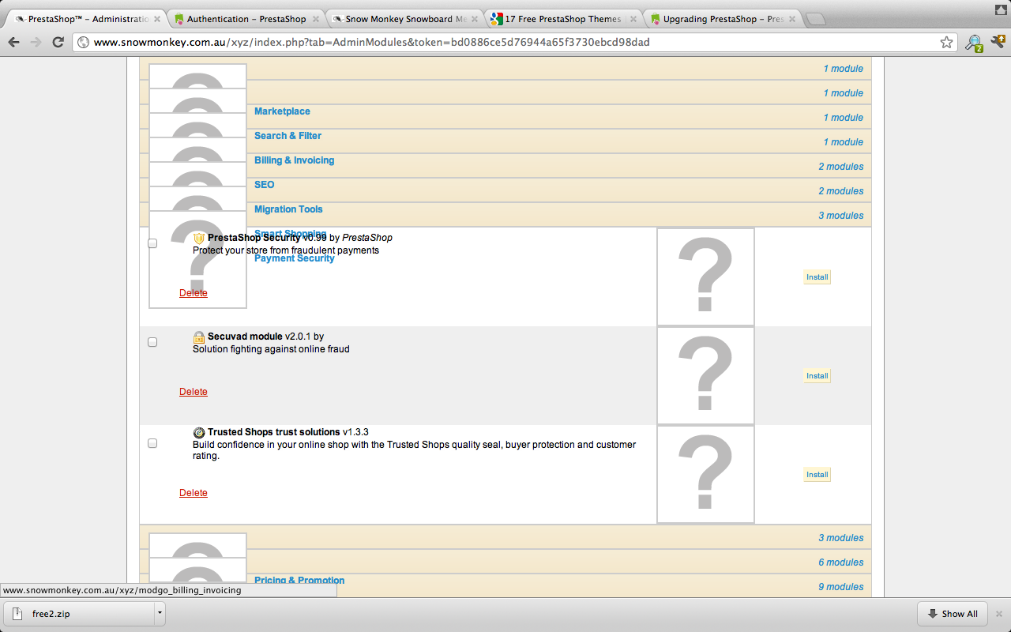Close the 17 Free PrestaShop Themes tab

click(x=635, y=19)
